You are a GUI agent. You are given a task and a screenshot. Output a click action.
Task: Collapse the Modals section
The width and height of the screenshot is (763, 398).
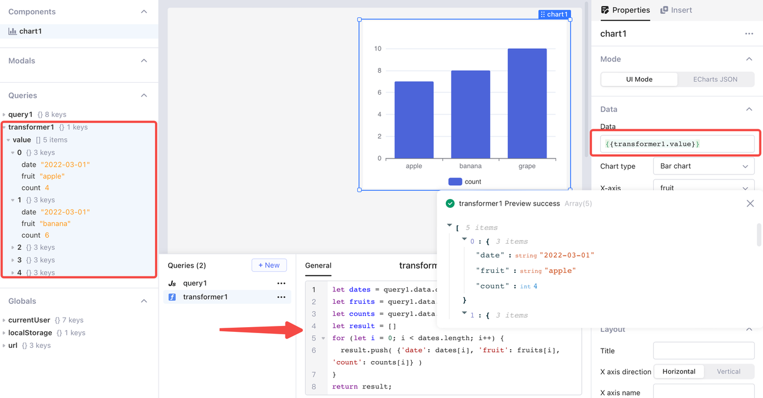pyautogui.click(x=144, y=61)
